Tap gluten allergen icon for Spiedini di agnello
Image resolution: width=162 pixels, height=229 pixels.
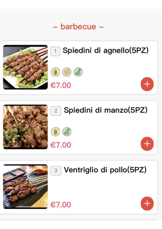pyautogui.click(x=55, y=72)
